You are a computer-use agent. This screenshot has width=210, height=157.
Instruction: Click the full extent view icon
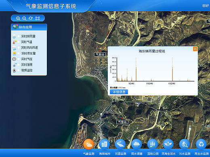coord(38,18)
